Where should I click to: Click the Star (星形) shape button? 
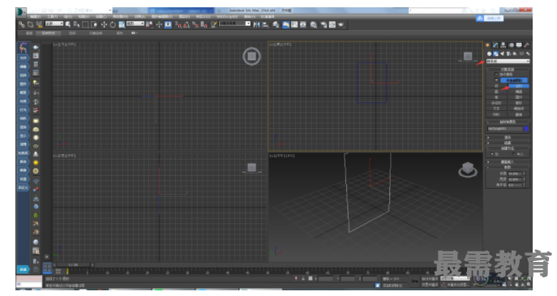[x=519, y=103]
